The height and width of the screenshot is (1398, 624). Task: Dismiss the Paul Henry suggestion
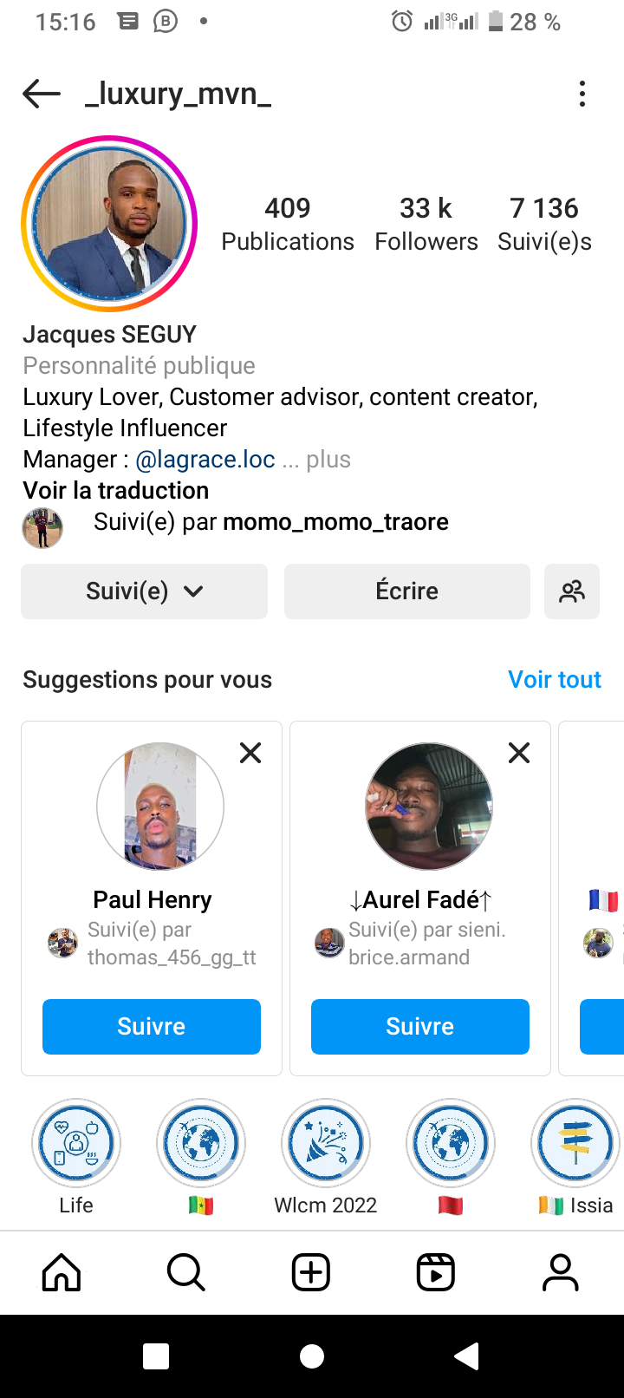point(250,753)
